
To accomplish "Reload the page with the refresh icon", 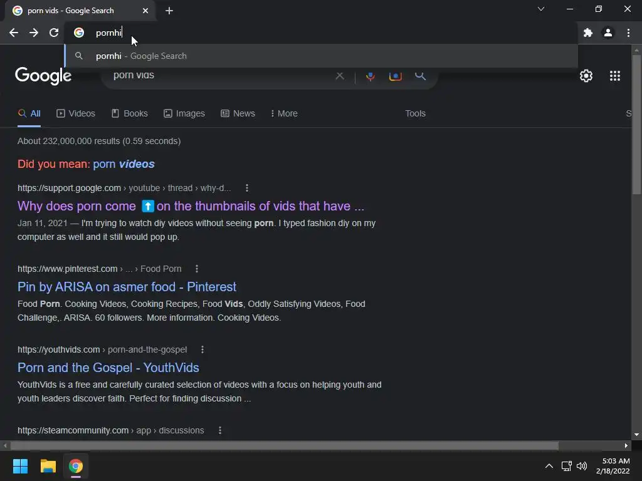I will [x=54, y=33].
